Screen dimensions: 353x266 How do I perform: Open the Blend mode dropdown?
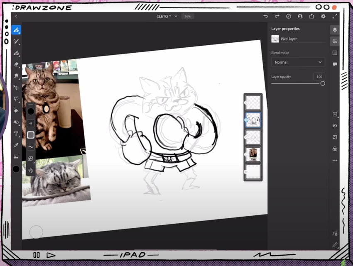tap(298, 62)
